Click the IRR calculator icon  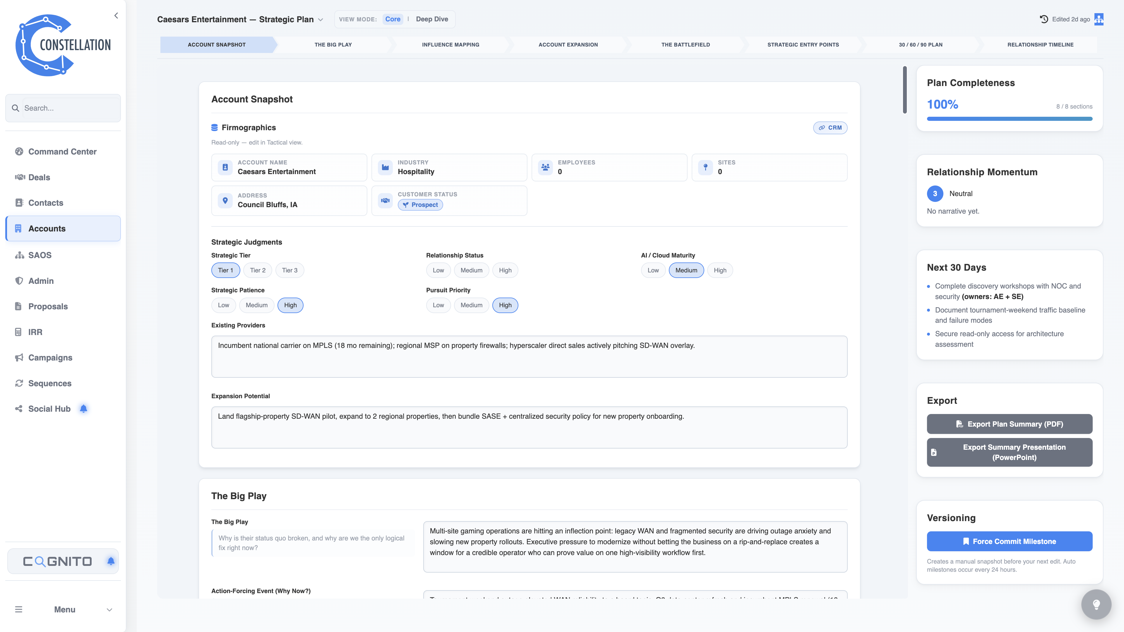[18, 332]
